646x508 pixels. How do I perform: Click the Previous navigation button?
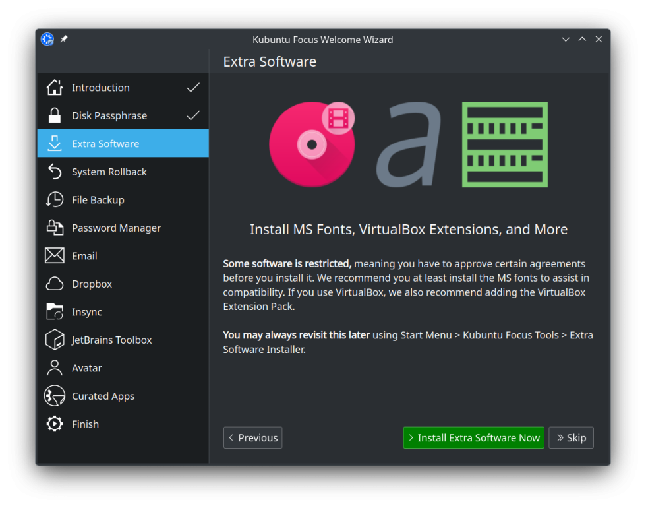252,437
